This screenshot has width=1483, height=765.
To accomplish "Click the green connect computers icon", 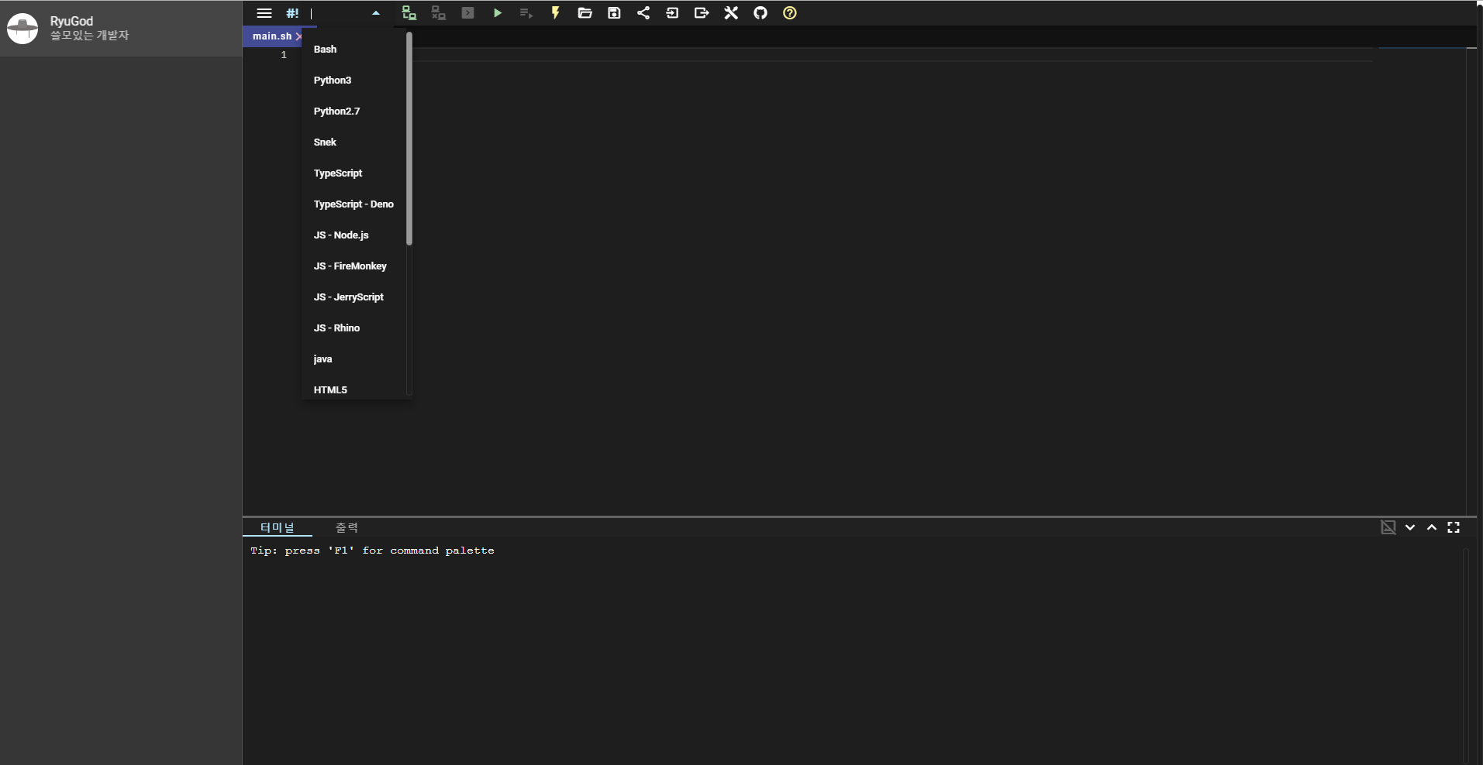I will (409, 13).
